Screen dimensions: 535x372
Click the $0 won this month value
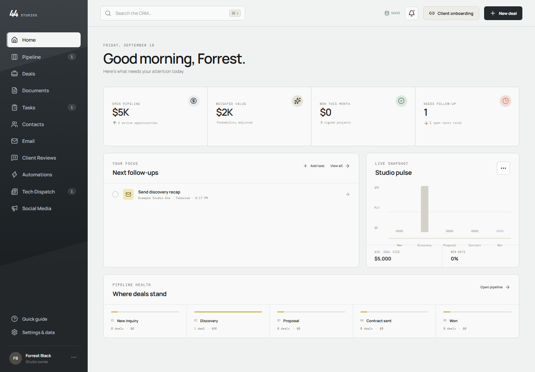pyautogui.click(x=325, y=112)
